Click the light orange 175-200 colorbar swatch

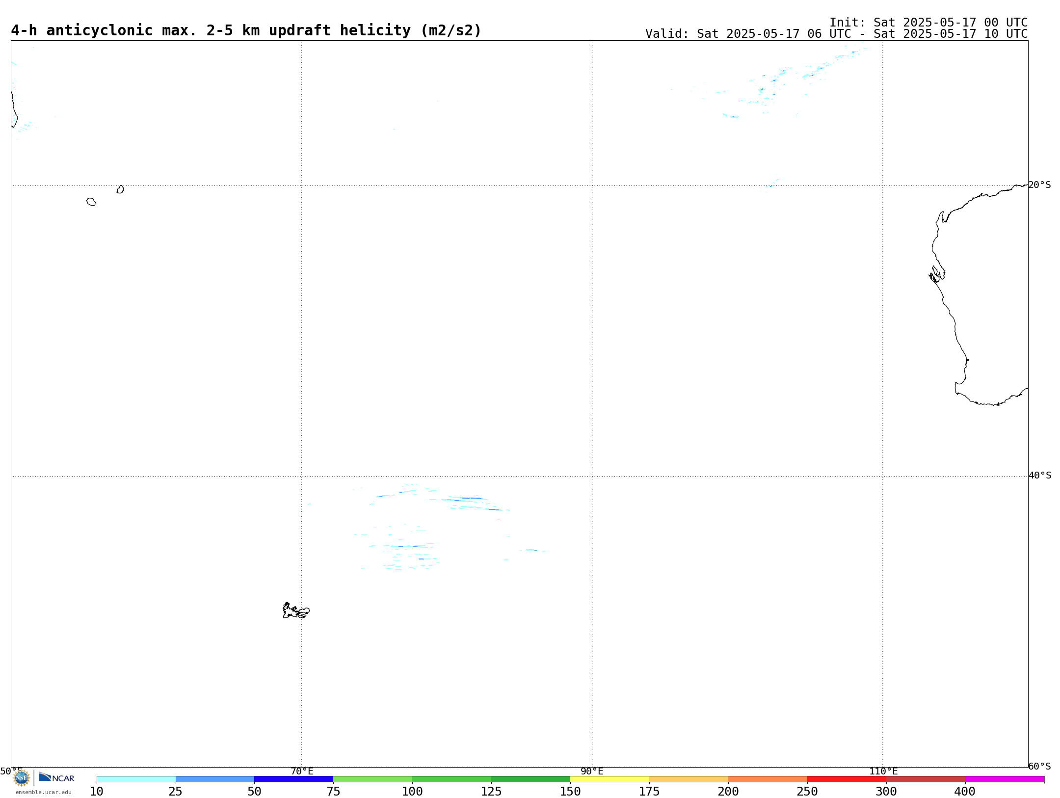(x=689, y=779)
